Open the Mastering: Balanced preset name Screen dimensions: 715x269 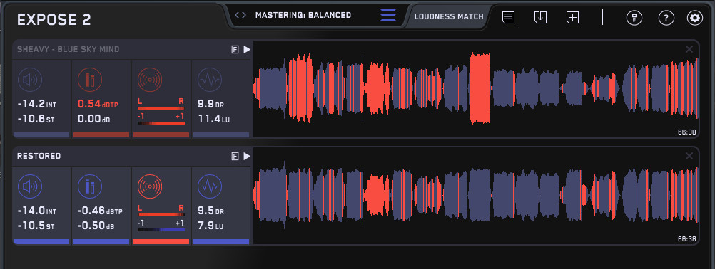coord(303,15)
